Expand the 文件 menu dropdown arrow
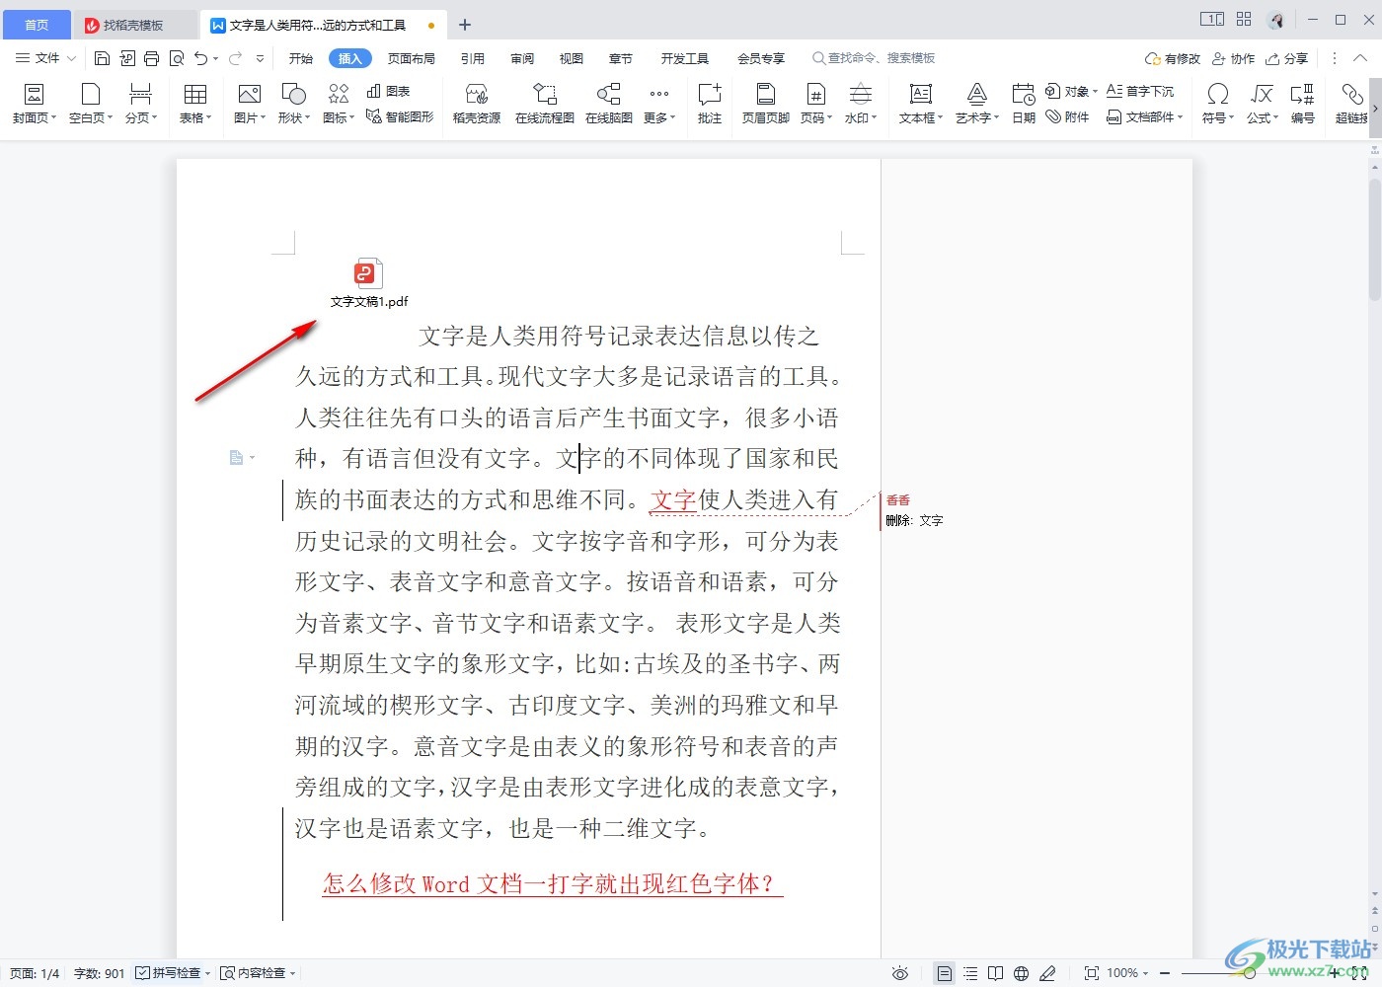This screenshot has width=1382, height=987. (x=71, y=58)
